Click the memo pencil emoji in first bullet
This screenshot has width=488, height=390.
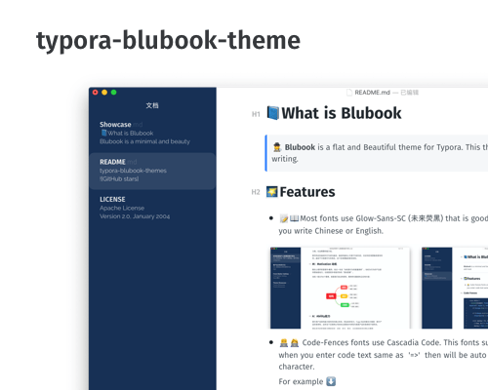284,218
